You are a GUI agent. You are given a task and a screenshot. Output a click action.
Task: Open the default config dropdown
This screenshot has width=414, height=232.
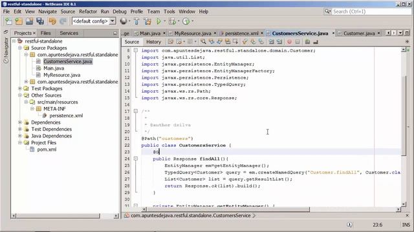[113, 21]
